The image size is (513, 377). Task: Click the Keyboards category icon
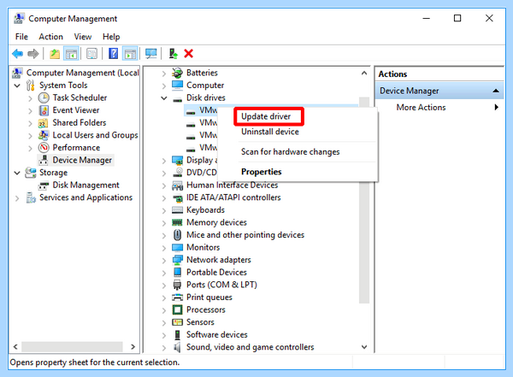point(177,209)
